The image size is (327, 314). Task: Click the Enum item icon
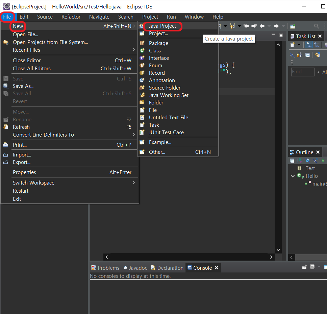coord(142,66)
